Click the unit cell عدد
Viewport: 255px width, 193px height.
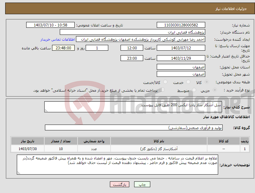[x=94, y=149]
